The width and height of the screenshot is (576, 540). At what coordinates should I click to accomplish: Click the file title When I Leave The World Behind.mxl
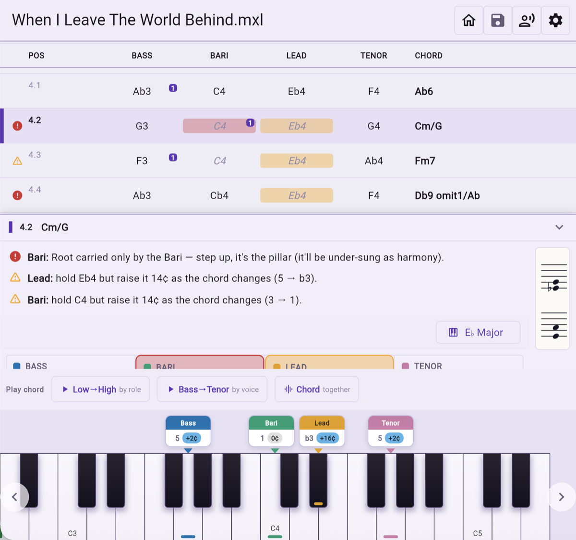tap(138, 20)
